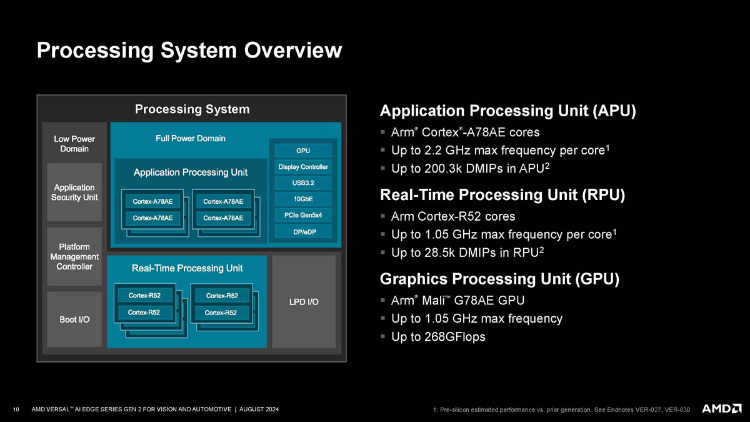Select the Real-Time Processing Unit (RPU) heading

click(x=502, y=195)
